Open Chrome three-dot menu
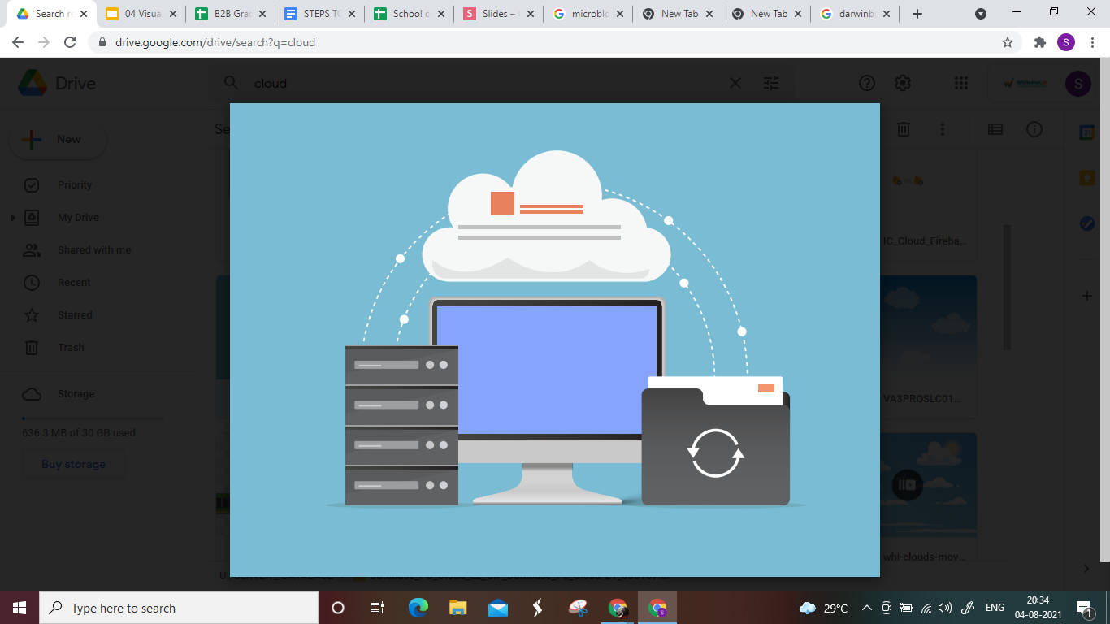This screenshot has height=624, width=1110. coord(1092,42)
